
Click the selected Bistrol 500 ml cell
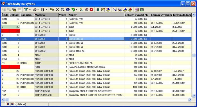click(96, 39)
